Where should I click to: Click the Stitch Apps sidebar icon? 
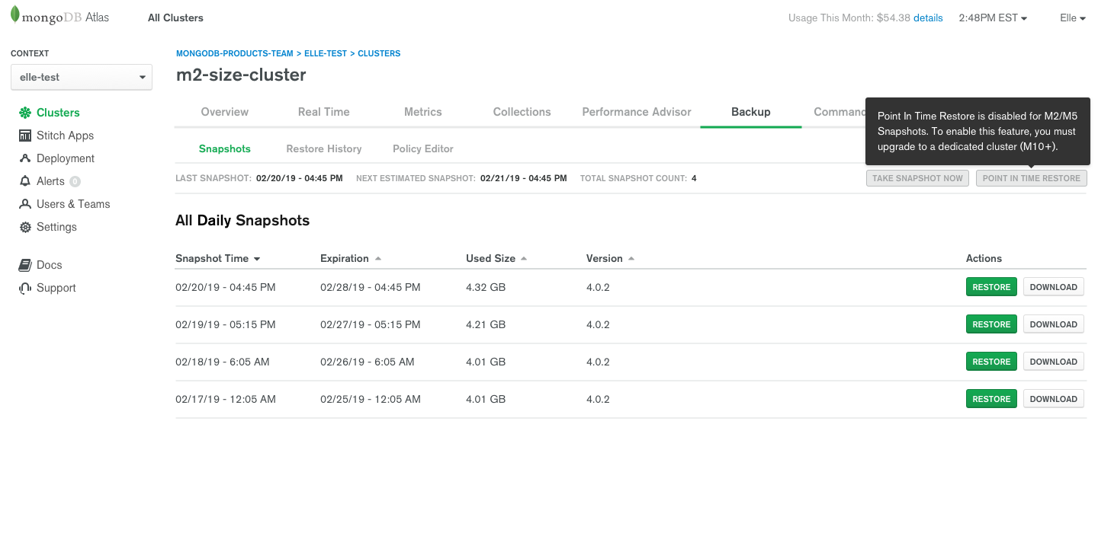(x=25, y=136)
